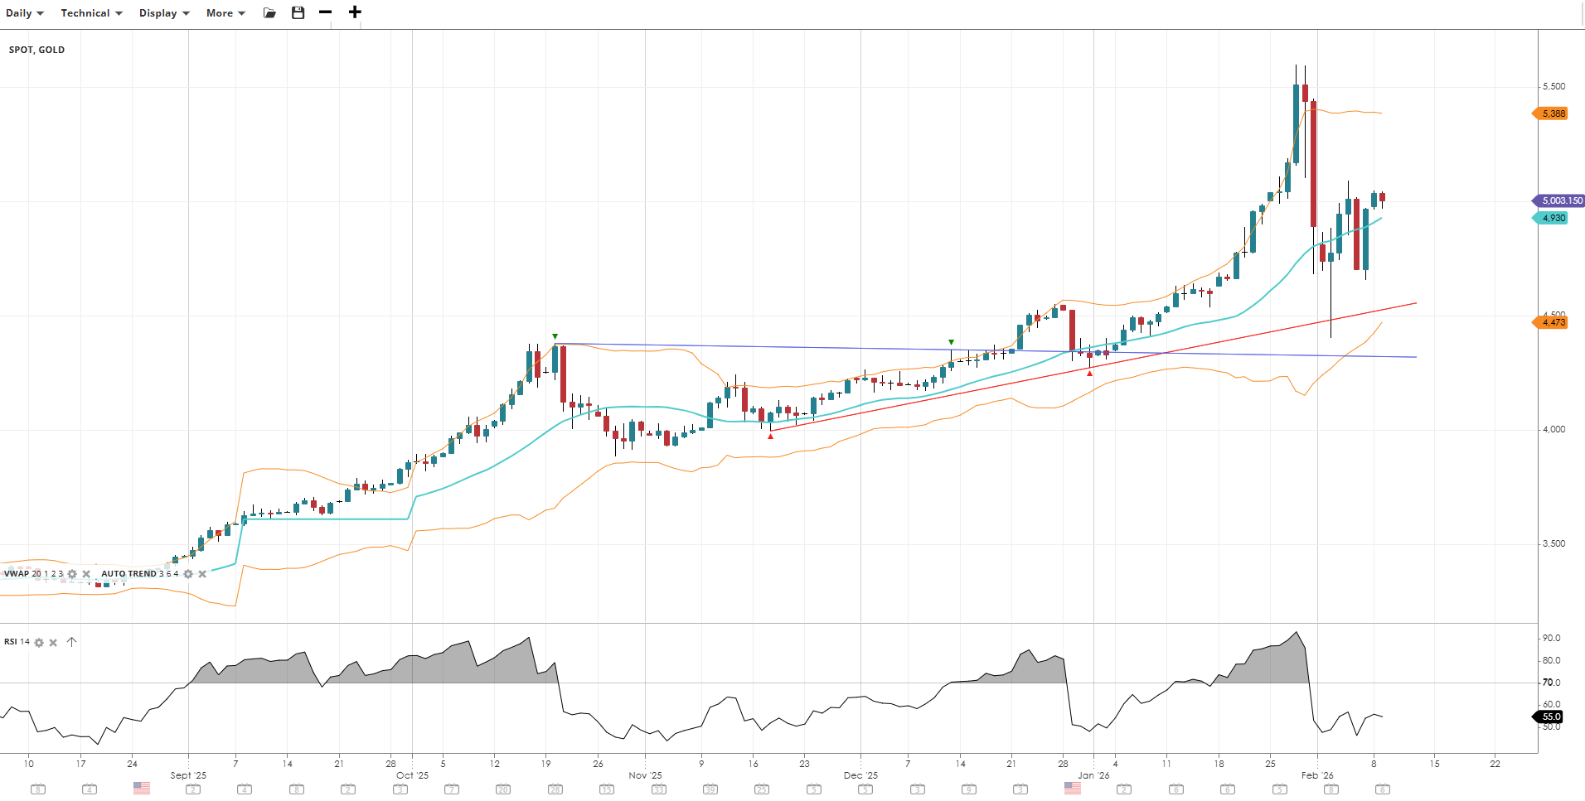Expand the Daily timeframe dropdown
This screenshot has width=1585, height=801.
[25, 13]
